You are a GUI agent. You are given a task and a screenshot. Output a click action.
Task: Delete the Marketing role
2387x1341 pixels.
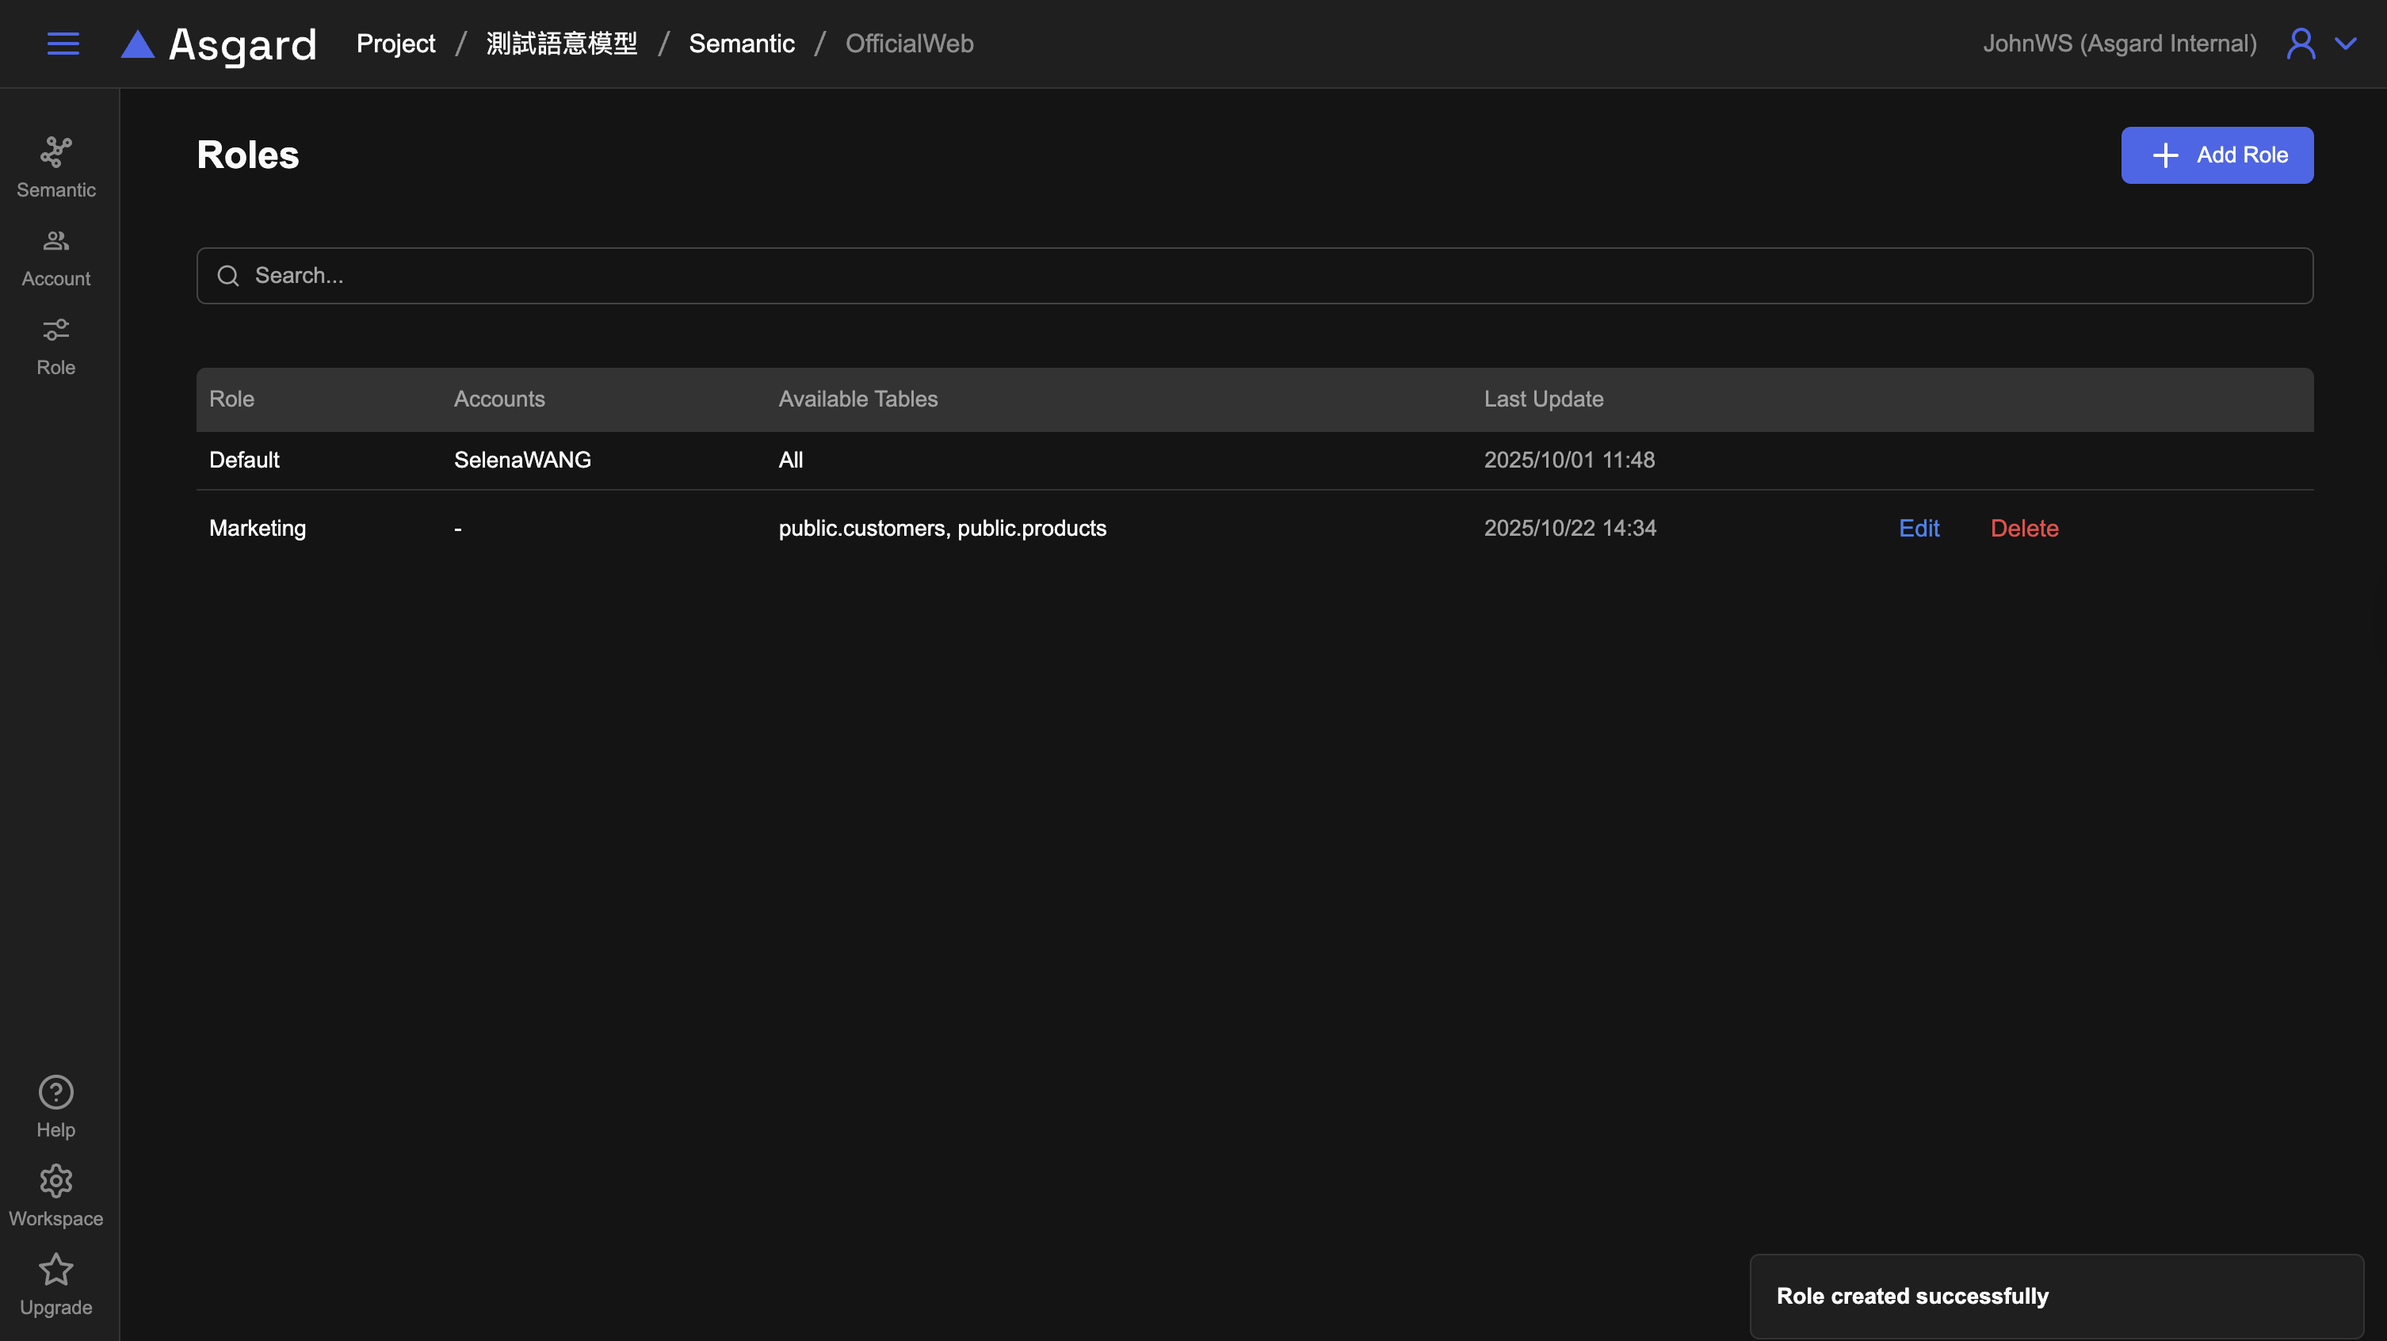(x=2024, y=529)
